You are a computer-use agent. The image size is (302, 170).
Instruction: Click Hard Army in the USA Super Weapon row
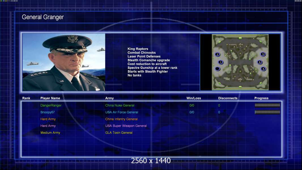click(48, 126)
